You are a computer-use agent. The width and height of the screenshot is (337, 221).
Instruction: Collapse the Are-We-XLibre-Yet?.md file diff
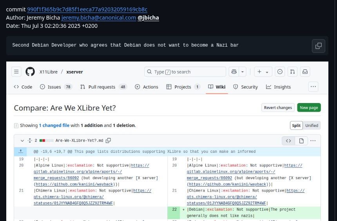[x=22, y=141]
